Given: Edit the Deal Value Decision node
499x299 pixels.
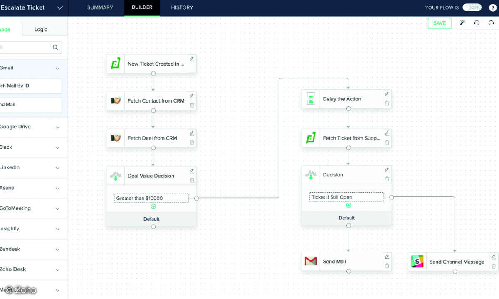Looking at the screenshot, I should coord(192,171).
